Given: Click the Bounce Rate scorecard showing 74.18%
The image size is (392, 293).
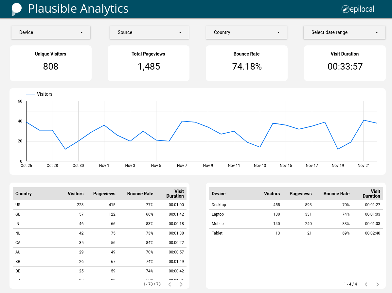Looking at the screenshot, I should [x=246, y=63].
